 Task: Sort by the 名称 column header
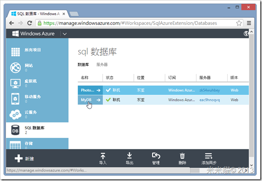pos(84,78)
